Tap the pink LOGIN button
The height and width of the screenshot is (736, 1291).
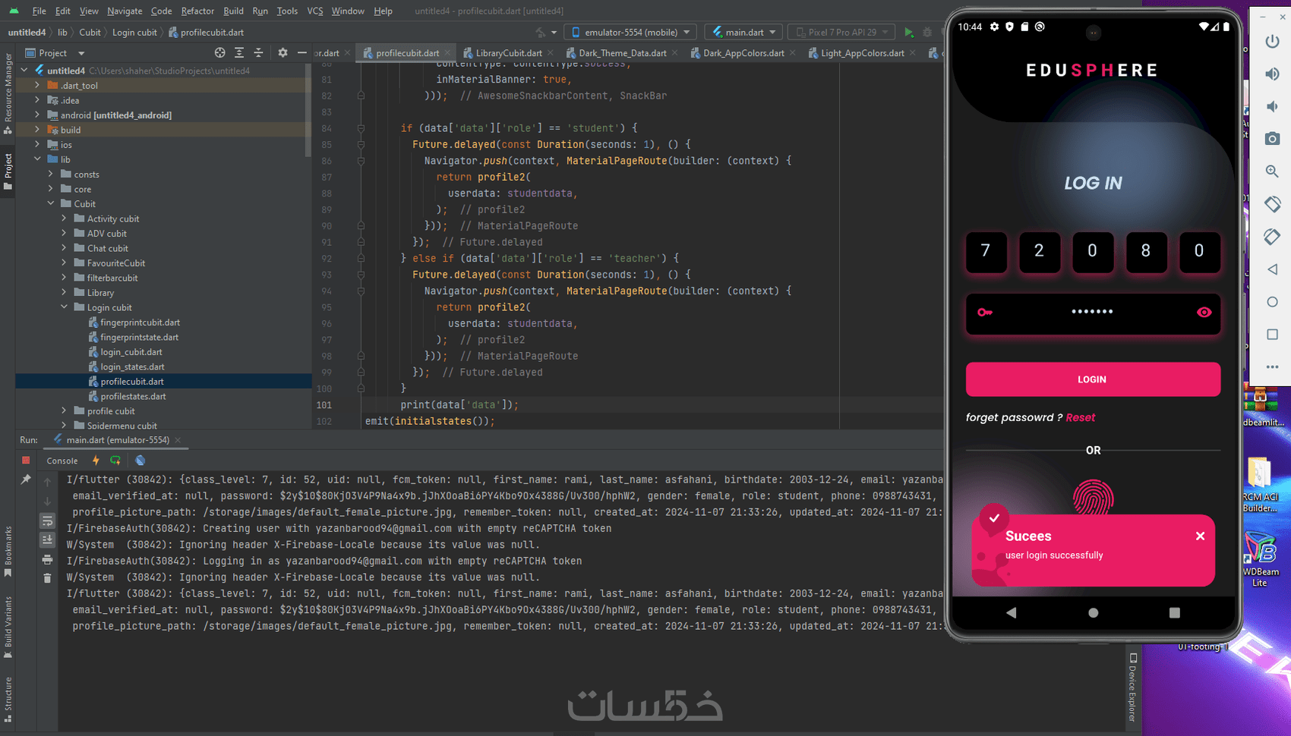tap(1093, 379)
